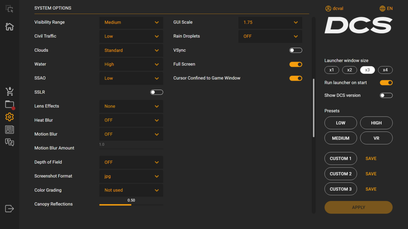Apply the HIGH preset

tap(376, 123)
